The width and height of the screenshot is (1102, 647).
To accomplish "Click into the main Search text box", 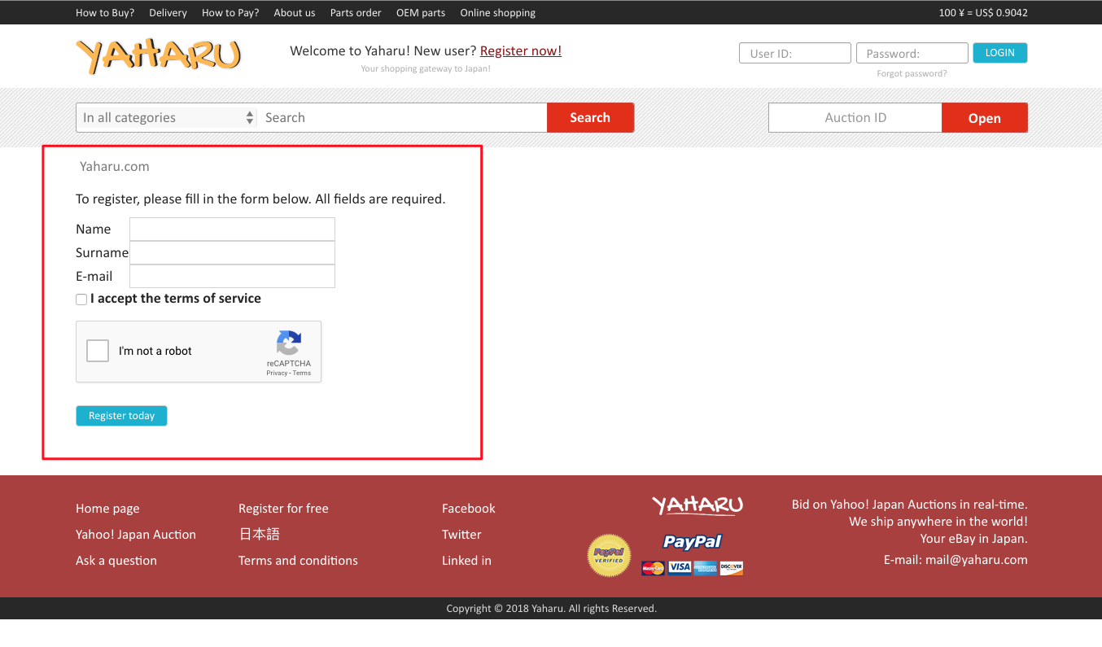I will (x=403, y=117).
